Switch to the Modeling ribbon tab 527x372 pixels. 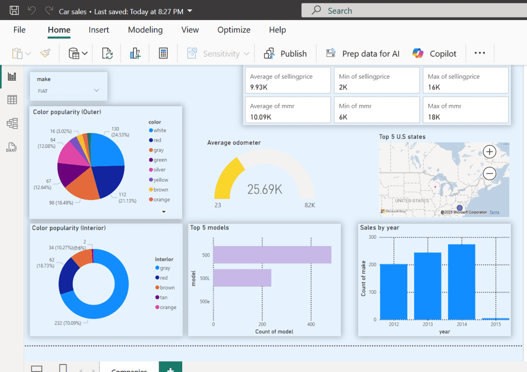[x=145, y=30]
